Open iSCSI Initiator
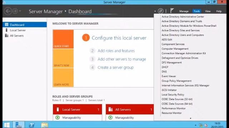This screenshot has height=128, width=229. pos(169,90)
